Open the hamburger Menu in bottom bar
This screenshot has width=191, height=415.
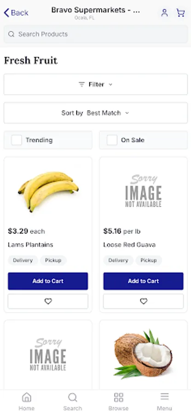point(164,401)
